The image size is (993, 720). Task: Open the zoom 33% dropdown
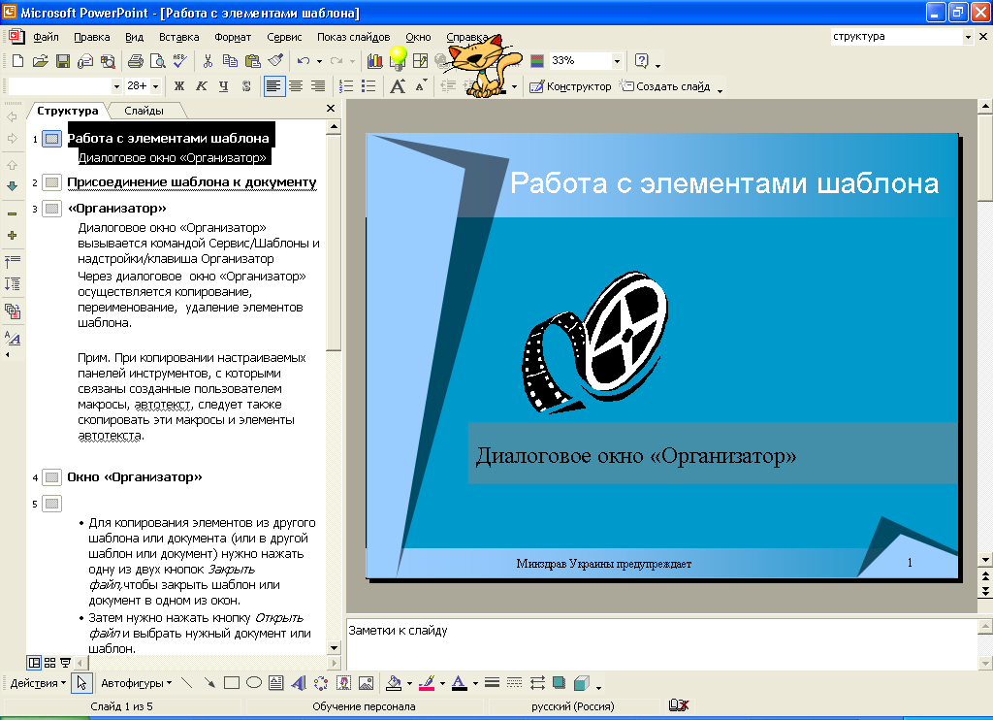[x=617, y=61]
